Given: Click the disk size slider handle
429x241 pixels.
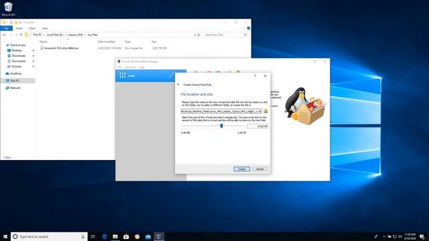Looking at the screenshot, I should (221, 126).
